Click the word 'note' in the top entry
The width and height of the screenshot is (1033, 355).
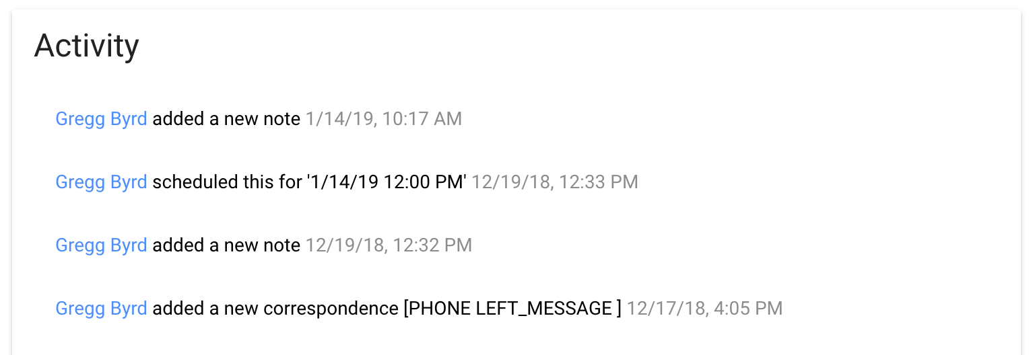pos(282,119)
